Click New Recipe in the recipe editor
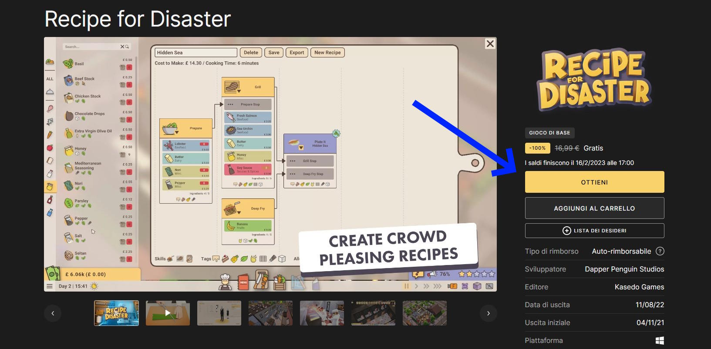 pyautogui.click(x=327, y=53)
